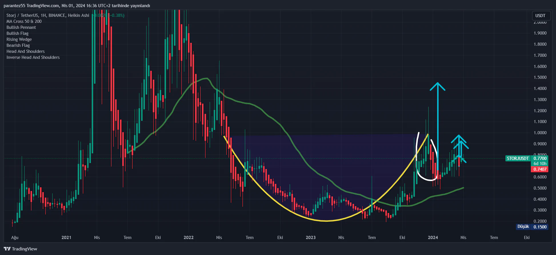Select the Bullish Pennant indicator label
The width and height of the screenshot is (556, 255).
point(21,27)
